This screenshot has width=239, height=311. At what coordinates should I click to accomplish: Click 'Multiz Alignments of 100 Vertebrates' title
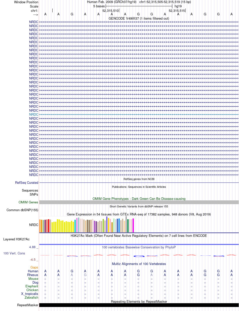[x=139, y=264]
